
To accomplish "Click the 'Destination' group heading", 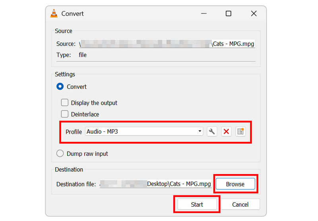I will 69,169.
